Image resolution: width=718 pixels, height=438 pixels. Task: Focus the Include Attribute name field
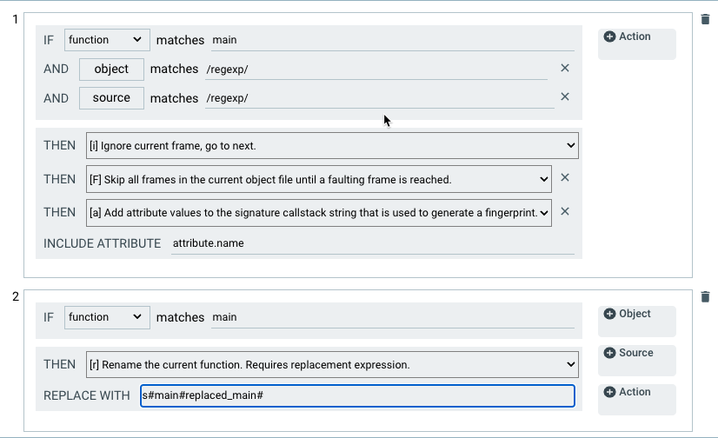tap(372, 244)
